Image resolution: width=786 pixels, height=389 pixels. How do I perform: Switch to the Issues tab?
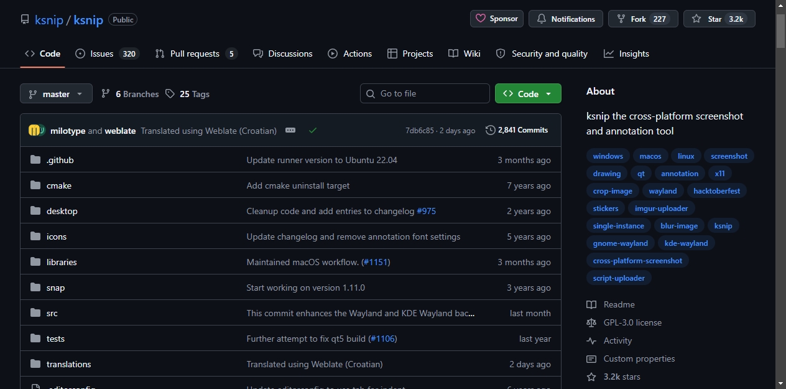[107, 54]
